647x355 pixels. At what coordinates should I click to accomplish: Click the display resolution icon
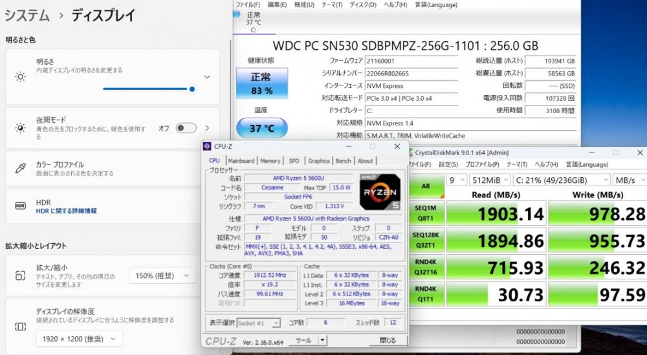20,327
